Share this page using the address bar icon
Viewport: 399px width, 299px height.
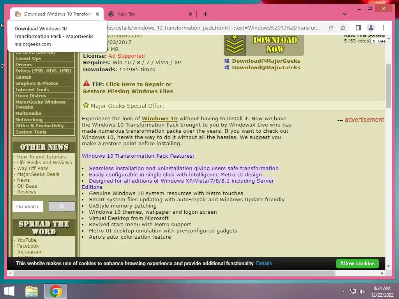330,28
